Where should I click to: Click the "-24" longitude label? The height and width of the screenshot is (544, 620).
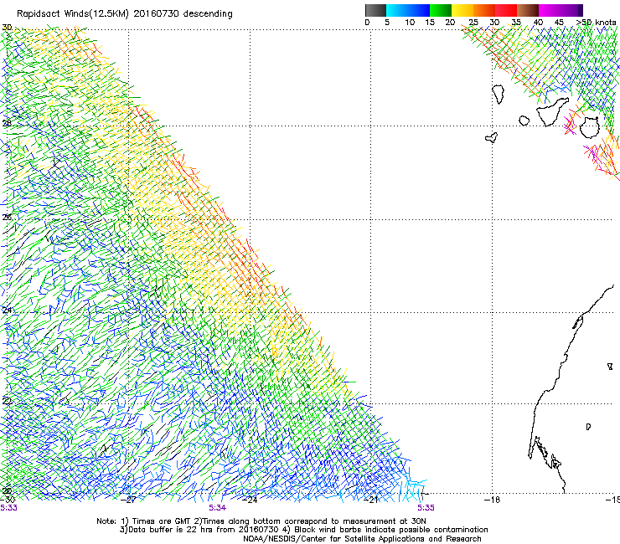(251, 500)
